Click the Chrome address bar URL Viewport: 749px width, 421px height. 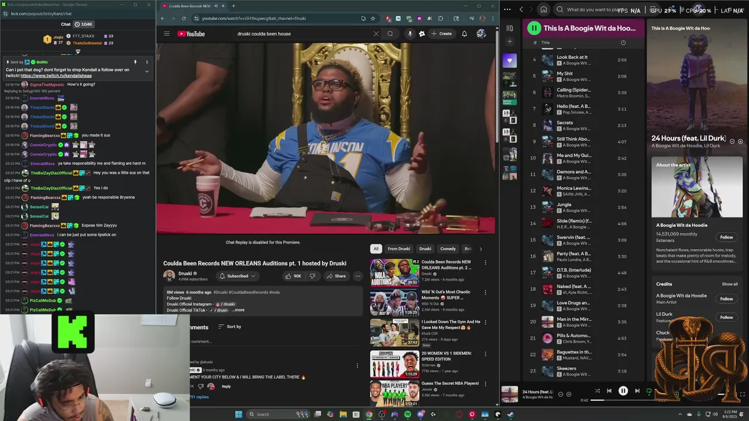pos(254,18)
